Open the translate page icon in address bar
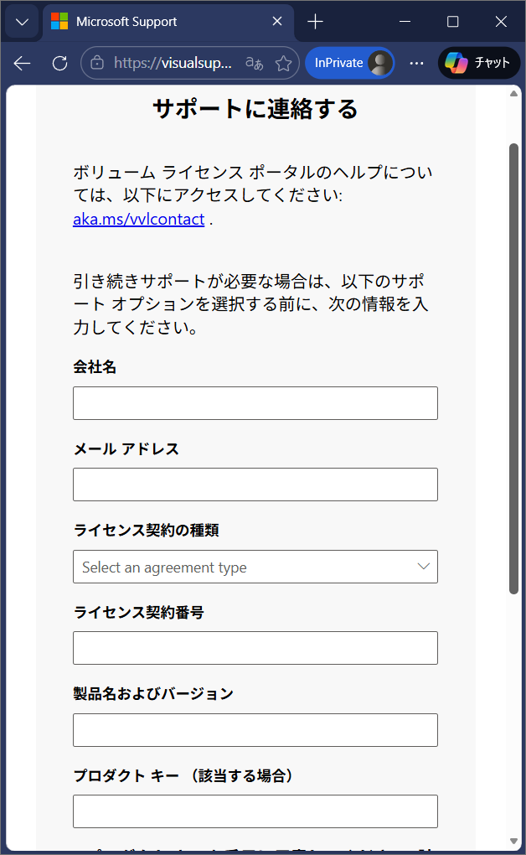The width and height of the screenshot is (526, 855). (x=254, y=63)
